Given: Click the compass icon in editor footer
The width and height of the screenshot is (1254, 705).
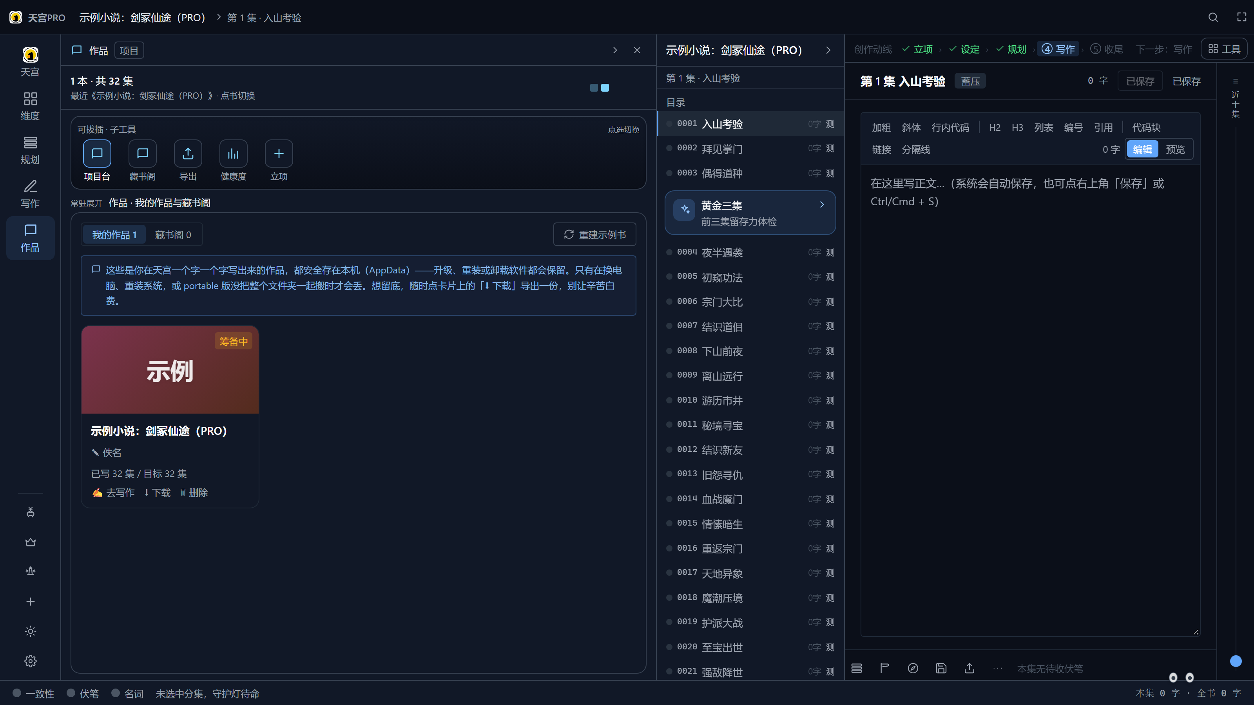Looking at the screenshot, I should (913, 669).
